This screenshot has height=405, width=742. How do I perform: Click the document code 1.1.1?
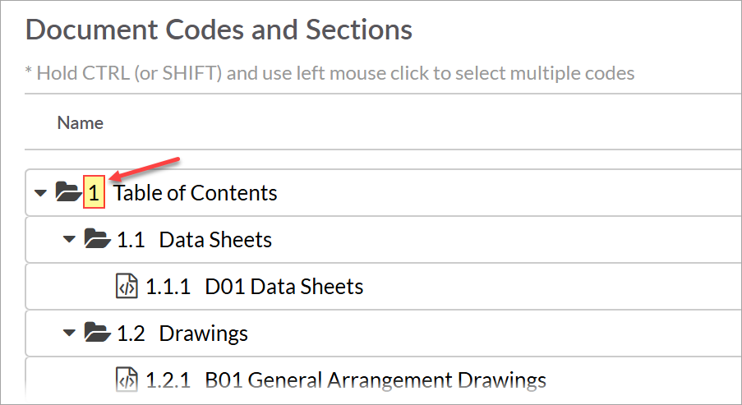tap(168, 287)
